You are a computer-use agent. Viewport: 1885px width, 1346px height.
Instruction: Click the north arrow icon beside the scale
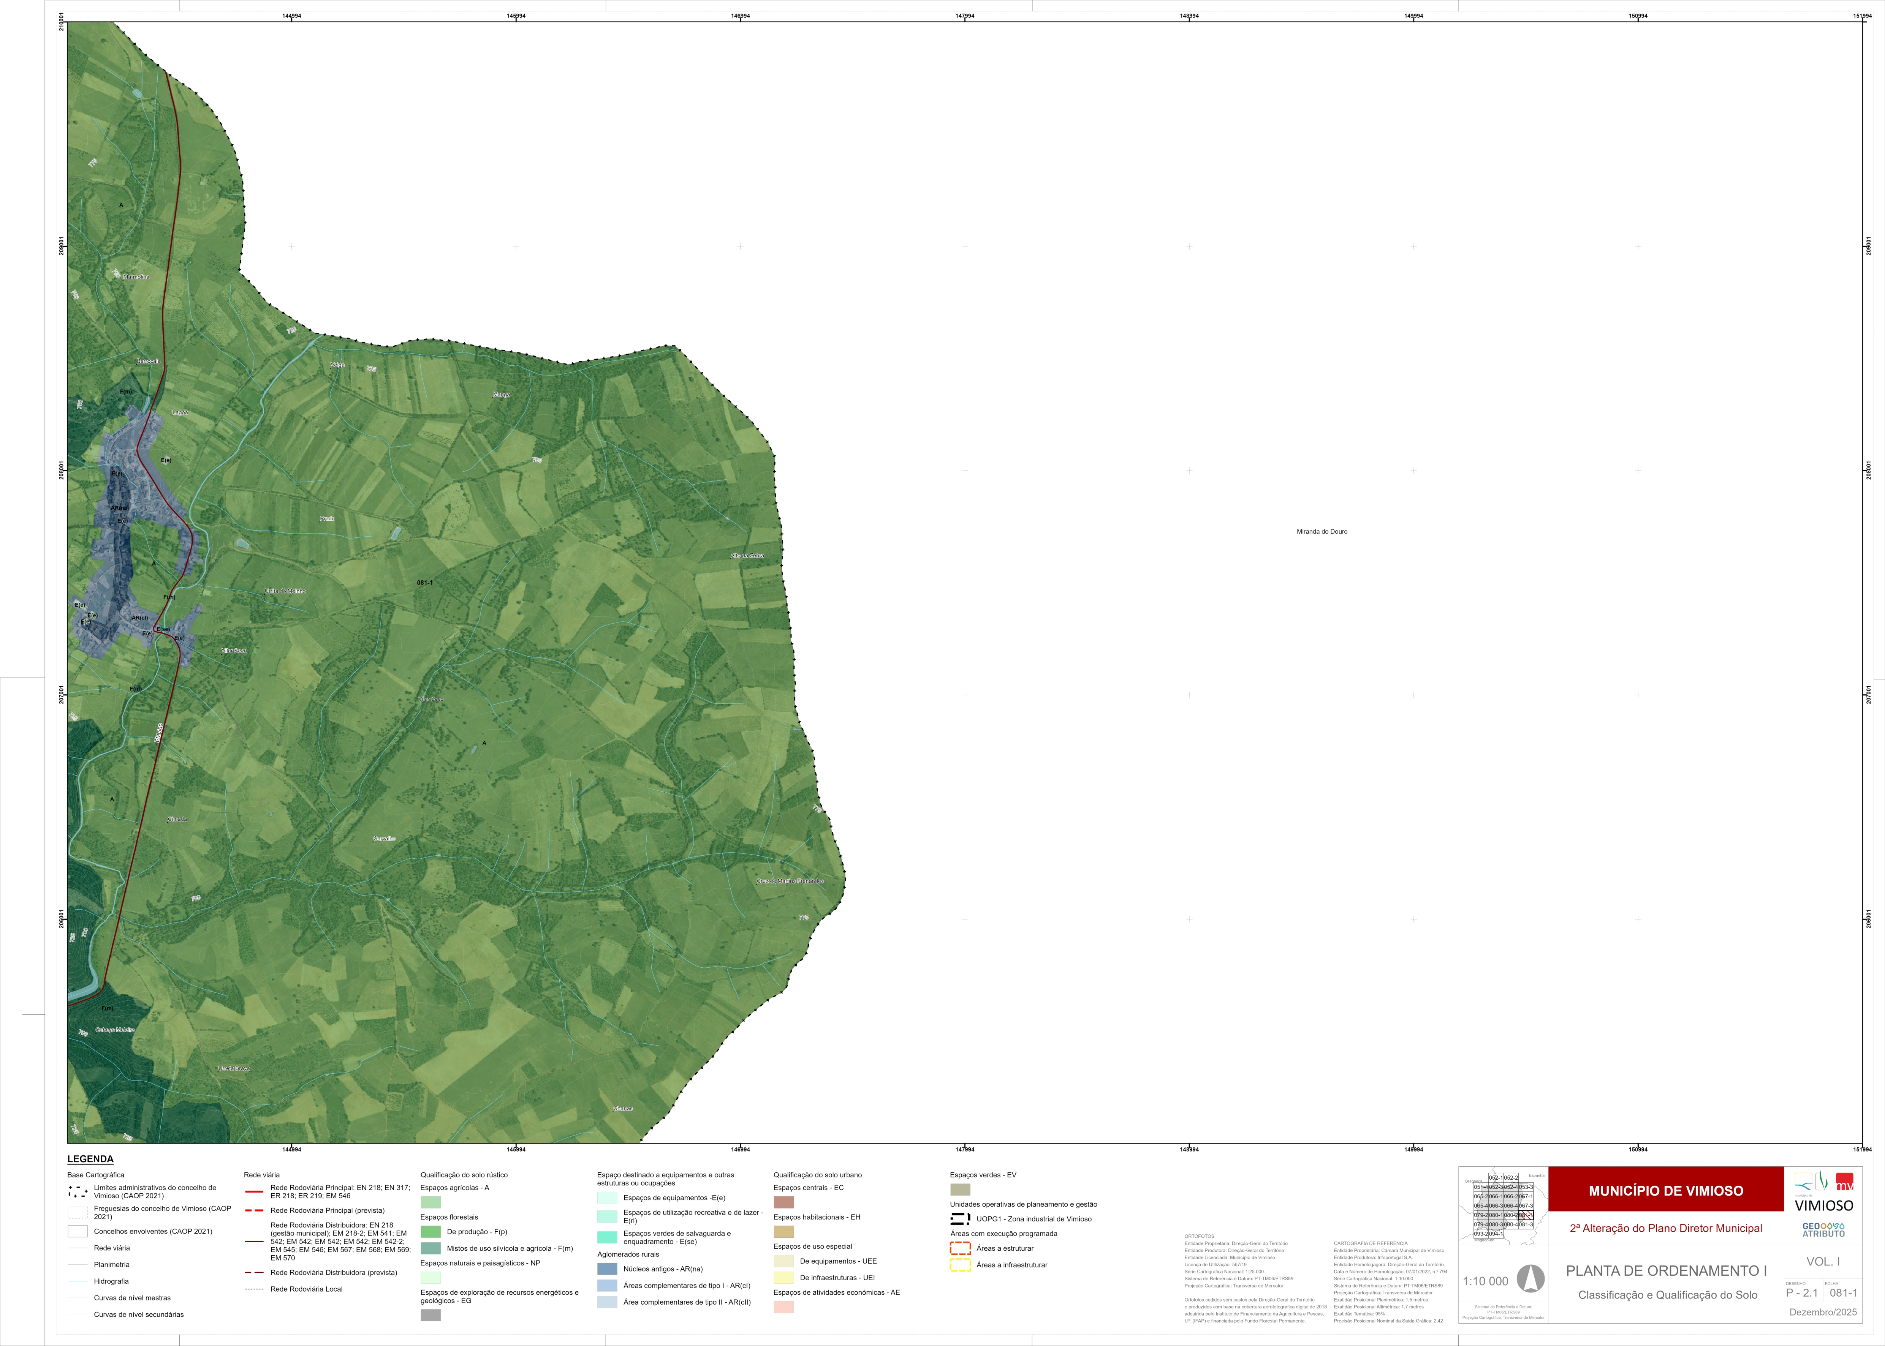[x=1530, y=1279]
